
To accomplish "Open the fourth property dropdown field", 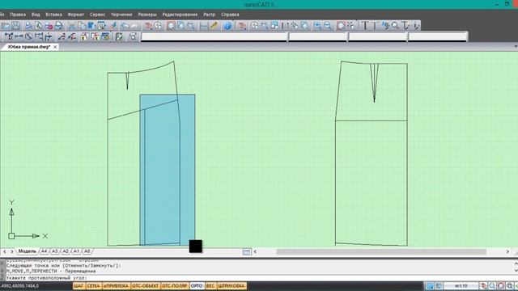I will pos(438,36).
